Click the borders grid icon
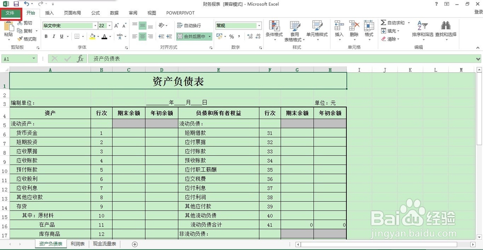 pos(77,36)
